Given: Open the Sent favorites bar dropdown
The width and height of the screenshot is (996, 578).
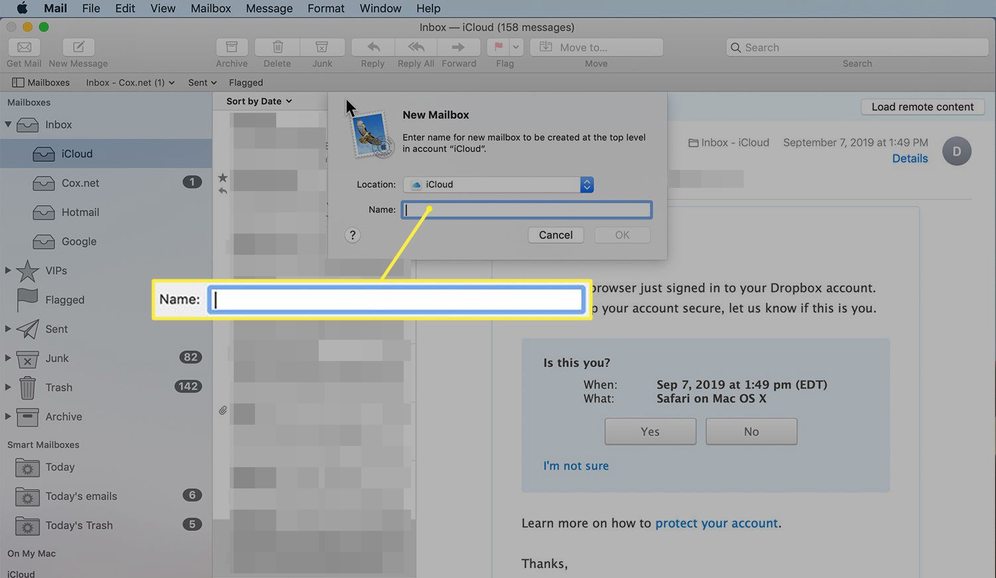Looking at the screenshot, I should (203, 82).
